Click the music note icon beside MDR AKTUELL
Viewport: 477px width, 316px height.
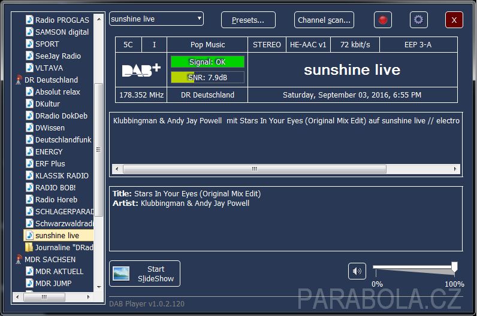click(x=29, y=271)
